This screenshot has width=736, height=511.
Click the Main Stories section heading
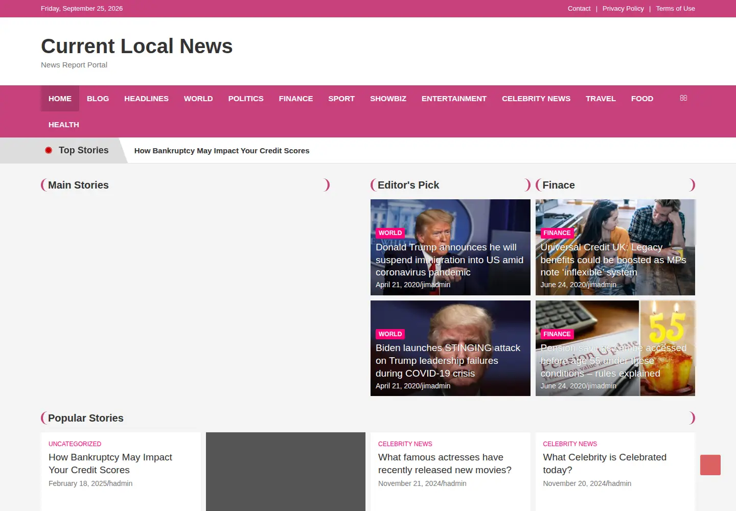coord(78,185)
